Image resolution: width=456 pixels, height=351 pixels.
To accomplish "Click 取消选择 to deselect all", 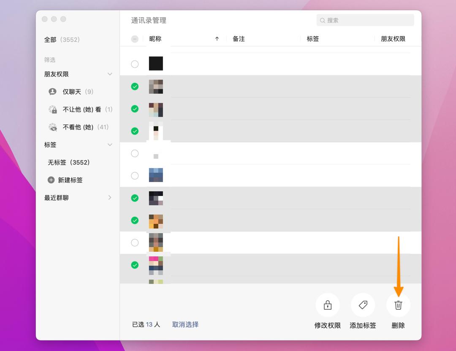I will 185,325.
